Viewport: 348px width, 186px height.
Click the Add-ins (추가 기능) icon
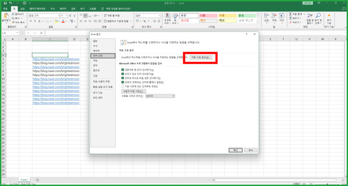click(x=329, y=15)
